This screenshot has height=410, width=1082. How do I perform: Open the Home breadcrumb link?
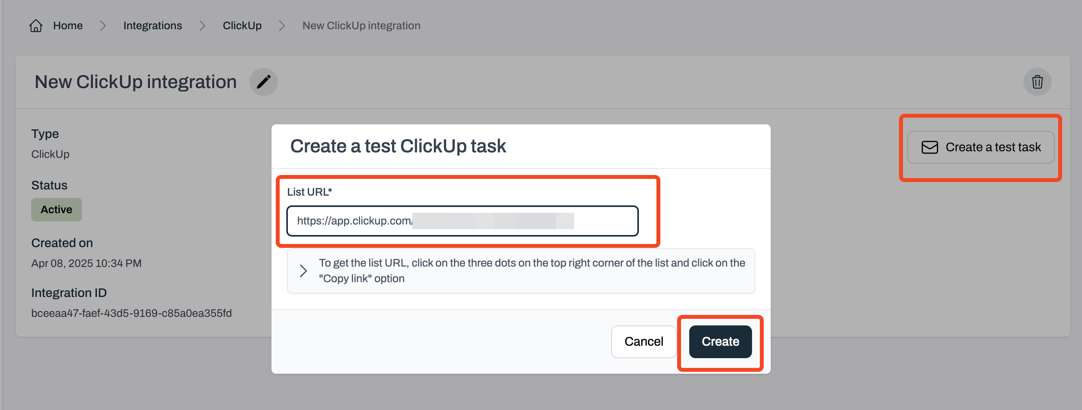(67, 26)
